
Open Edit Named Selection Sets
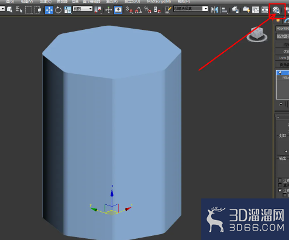pos(168,10)
